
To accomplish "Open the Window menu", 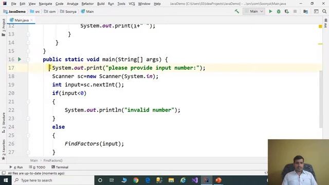I will tap(144, 4).
